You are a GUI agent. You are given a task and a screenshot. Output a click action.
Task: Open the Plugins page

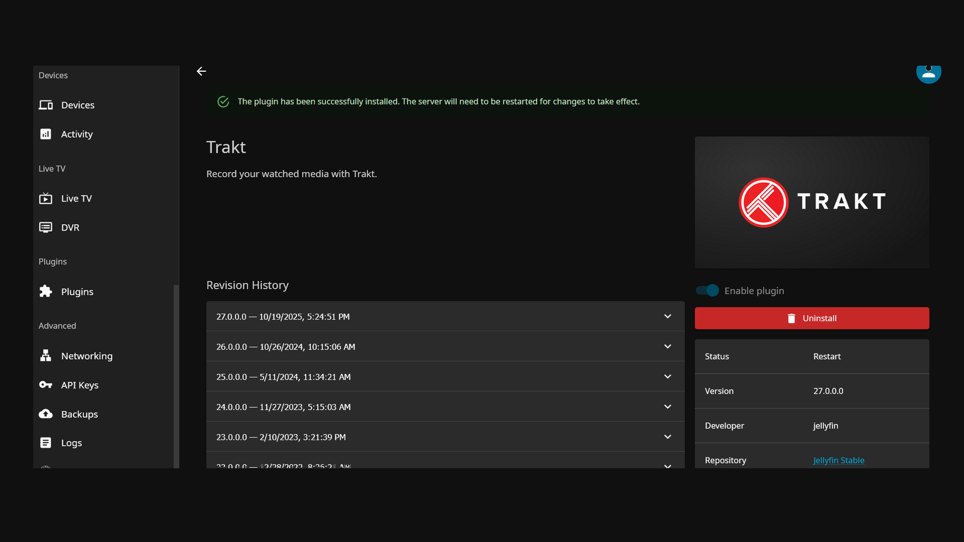click(x=105, y=291)
